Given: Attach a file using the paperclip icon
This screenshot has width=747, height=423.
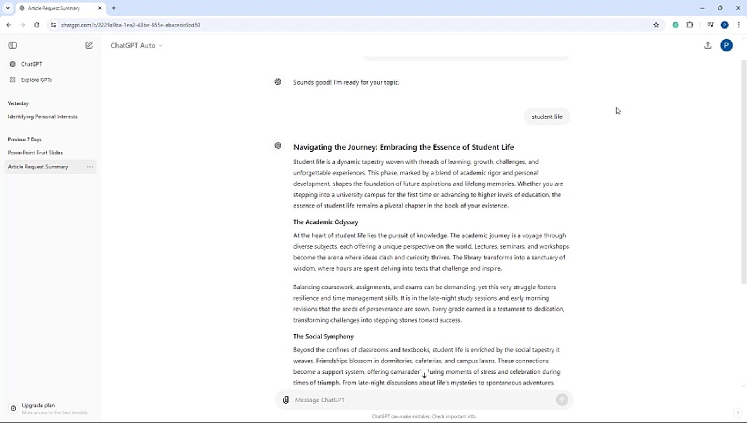Looking at the screenshot, I should (286, 399).
